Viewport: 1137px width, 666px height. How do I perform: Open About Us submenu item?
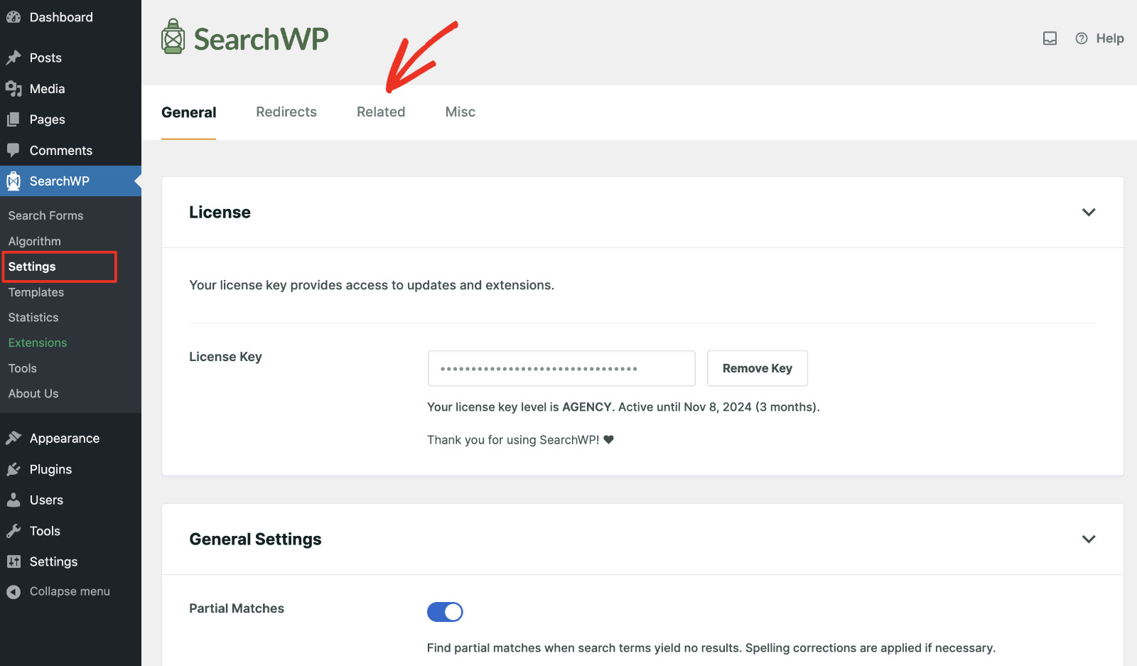click(x=33, y=393)
